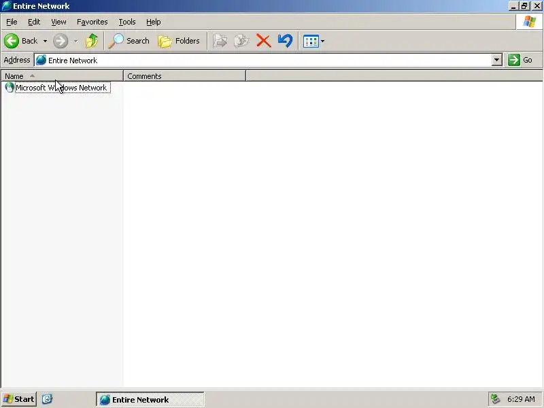Open the File menu
This screenshot has width=544, height=408.
pyautogui.click(x=12, y=22)
